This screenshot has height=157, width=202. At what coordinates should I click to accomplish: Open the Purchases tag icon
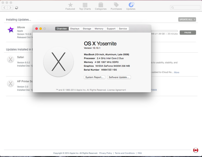pos(116,5)
